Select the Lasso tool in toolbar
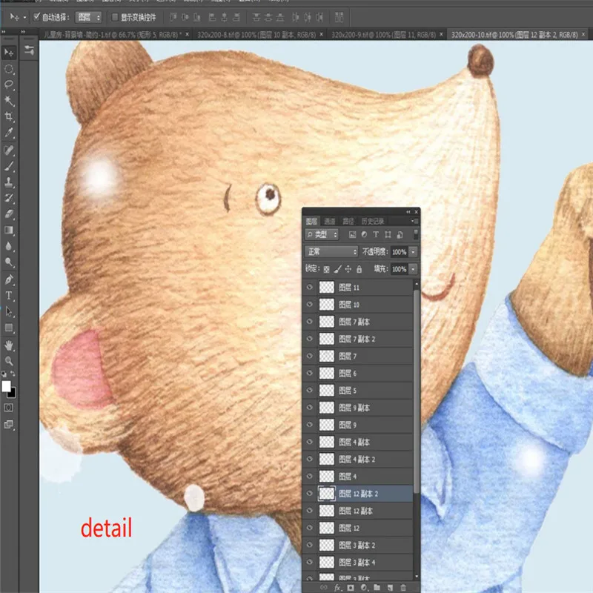This screenshot has height=593, width=593. tap(9, 85)
